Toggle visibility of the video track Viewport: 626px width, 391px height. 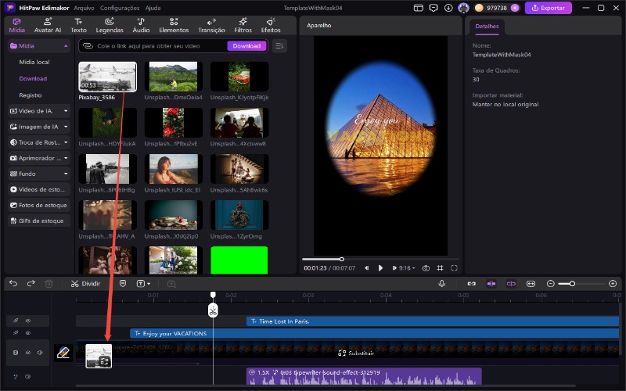click(x=27, y=353)
